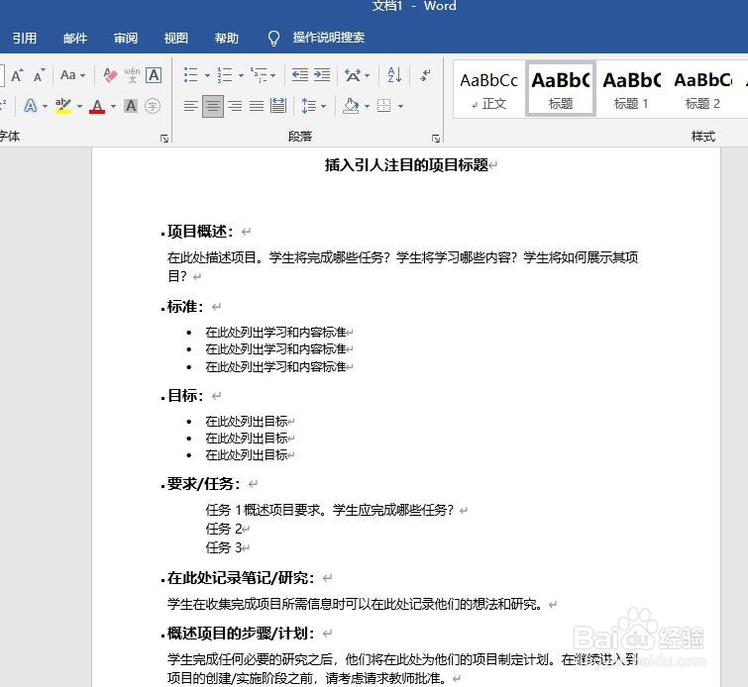748x687 pixels.
Task: Open the 帮助 tab
Action: click(x=227, y=38)
